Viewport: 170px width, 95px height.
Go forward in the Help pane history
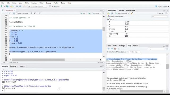click(112, 49)
